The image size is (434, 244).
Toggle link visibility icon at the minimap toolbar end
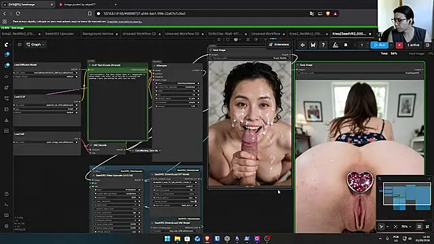point(427,226)
